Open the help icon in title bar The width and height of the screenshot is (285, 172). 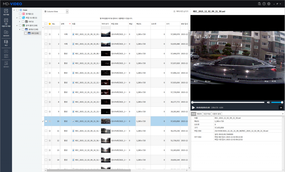[264, 4]
